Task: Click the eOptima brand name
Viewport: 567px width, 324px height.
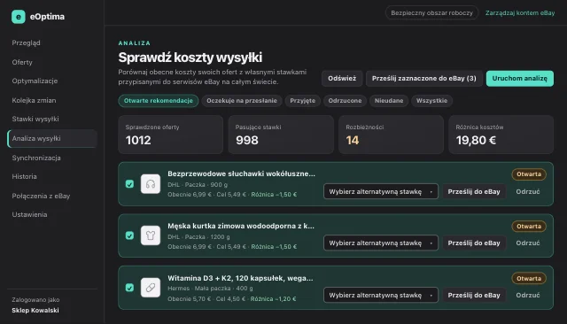Action: [47, 17]
